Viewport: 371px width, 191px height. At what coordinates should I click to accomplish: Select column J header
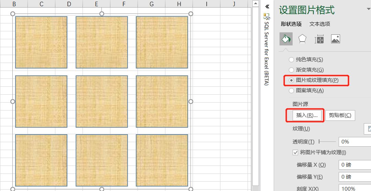234,4
